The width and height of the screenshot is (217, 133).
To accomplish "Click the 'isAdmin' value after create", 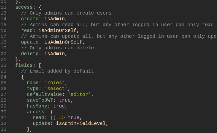I will pyautogui.click(x=55, y=19).
